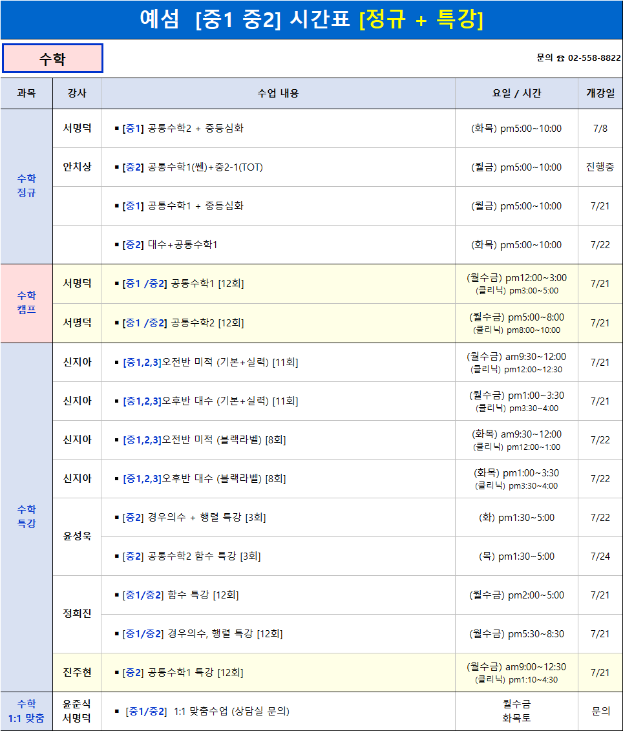
Task: Click time (월수금) pm5:00~8:00
Action: coord(516,317)
